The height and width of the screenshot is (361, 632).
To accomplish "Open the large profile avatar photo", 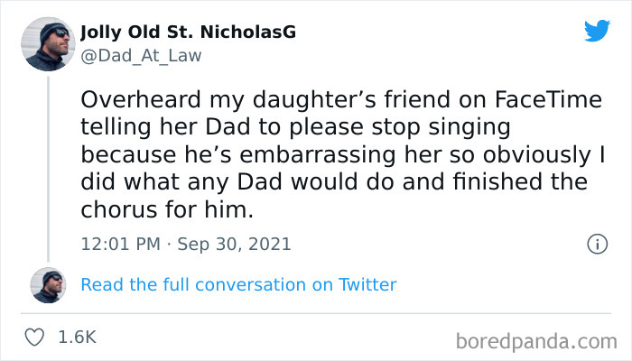I will (x=48, y=47).
